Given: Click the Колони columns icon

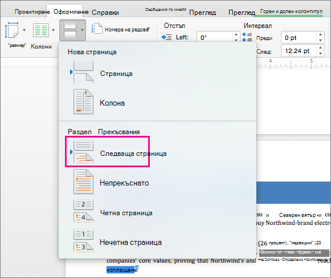Looking at the screenshot, I should tap(41, 30).
